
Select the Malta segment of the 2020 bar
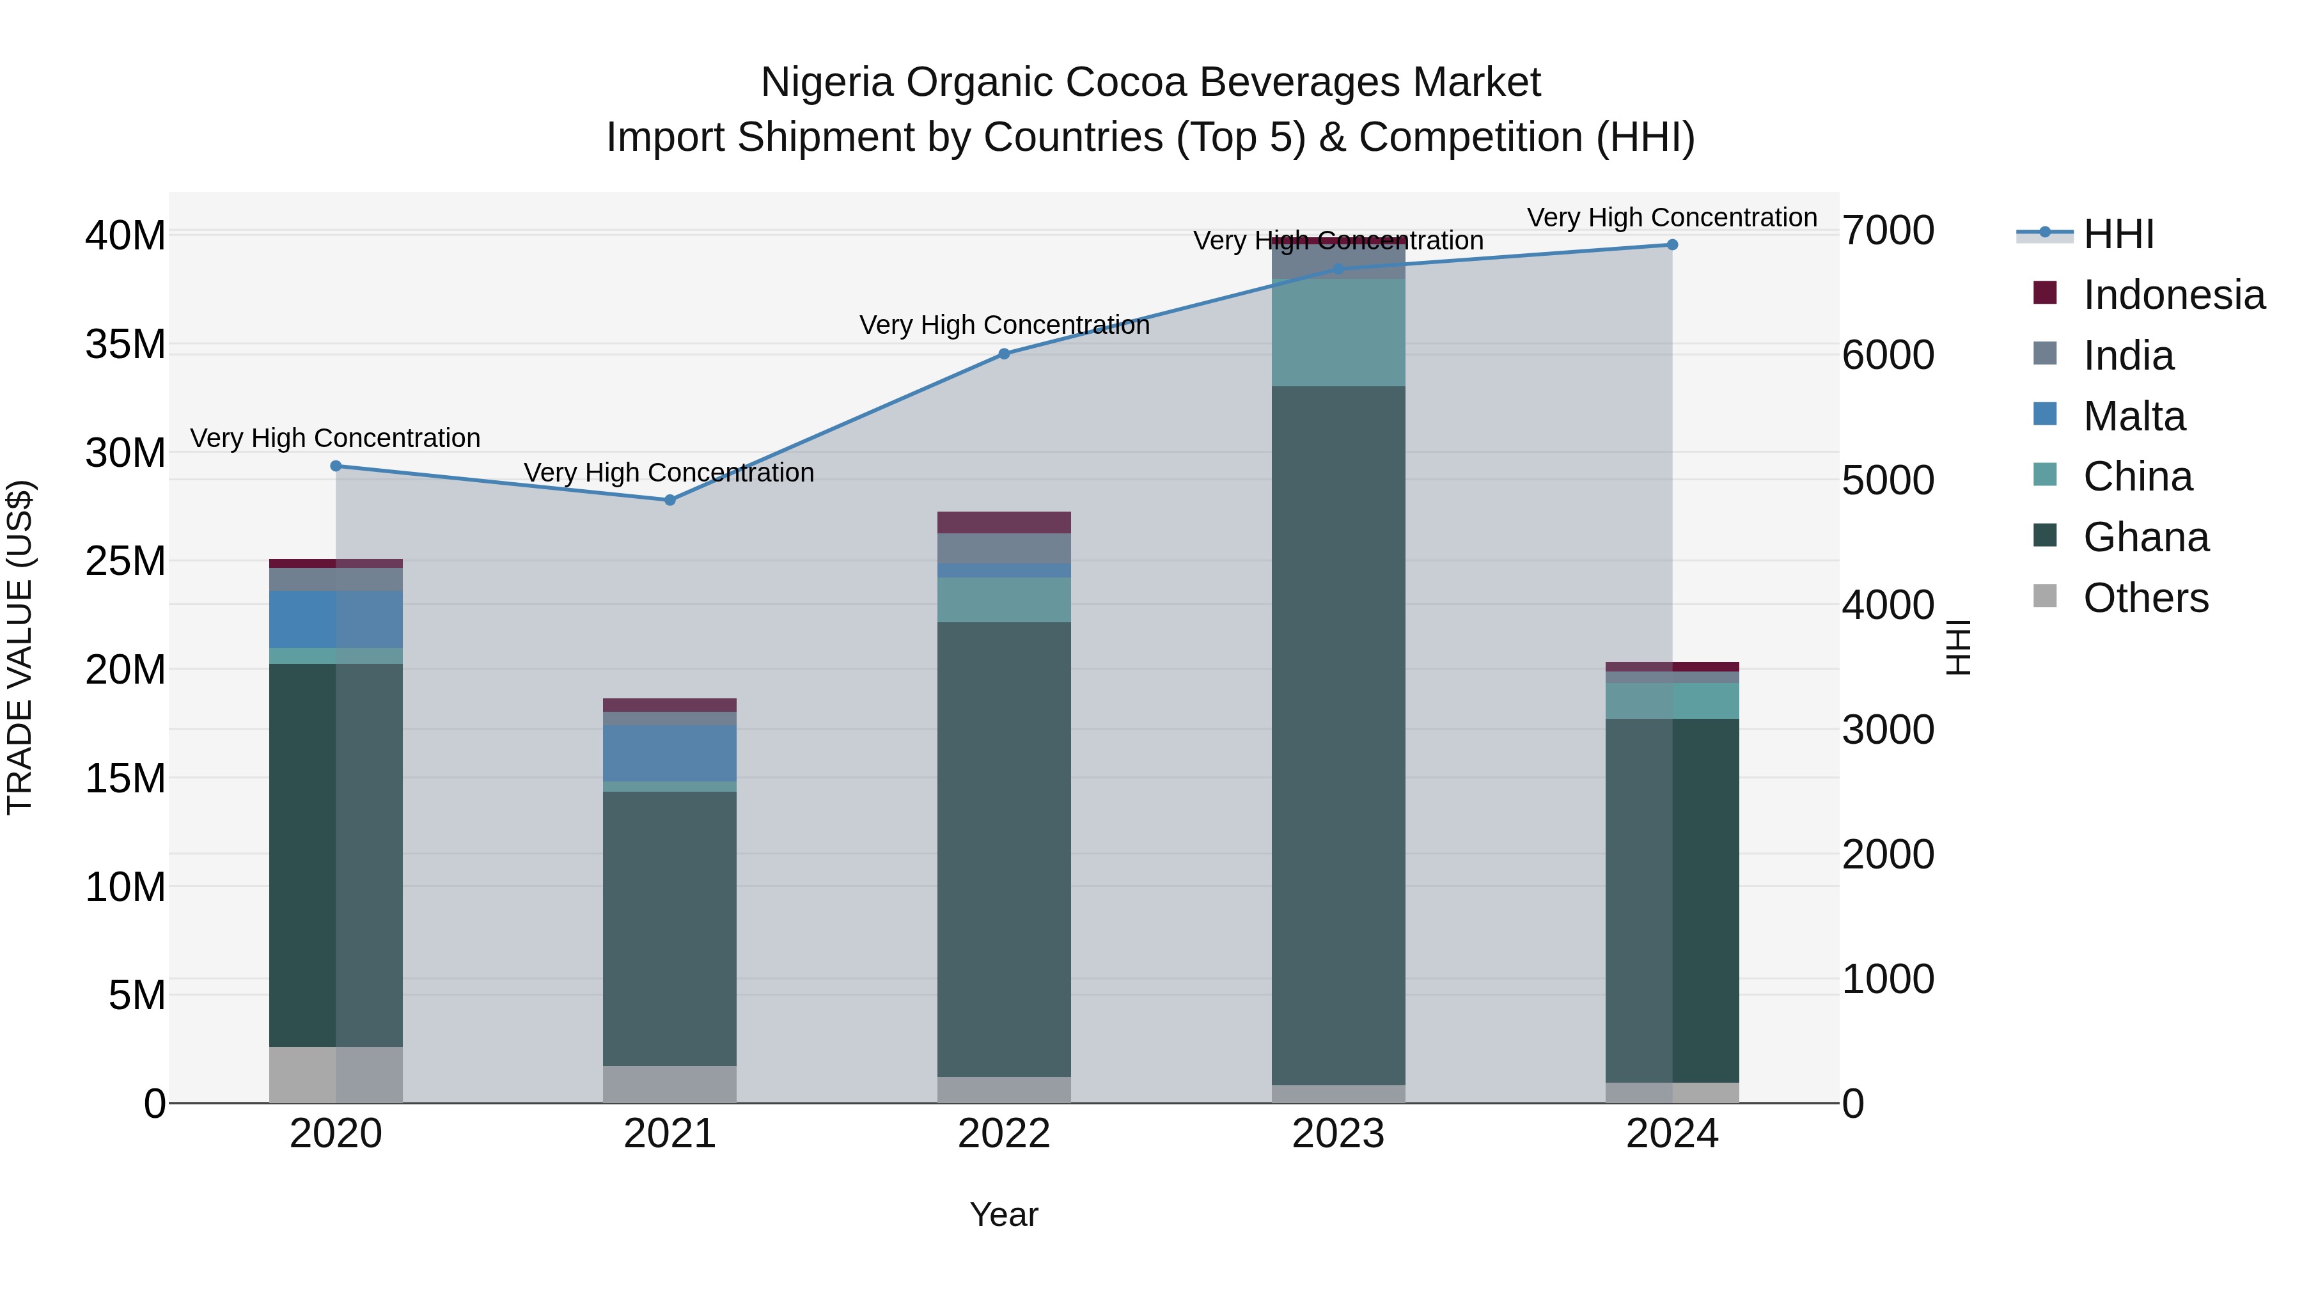coord(336,619)
